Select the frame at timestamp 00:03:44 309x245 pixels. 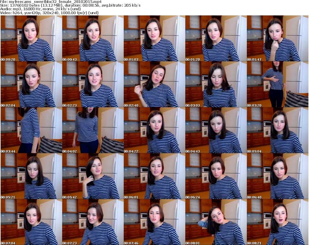[31, 130]
